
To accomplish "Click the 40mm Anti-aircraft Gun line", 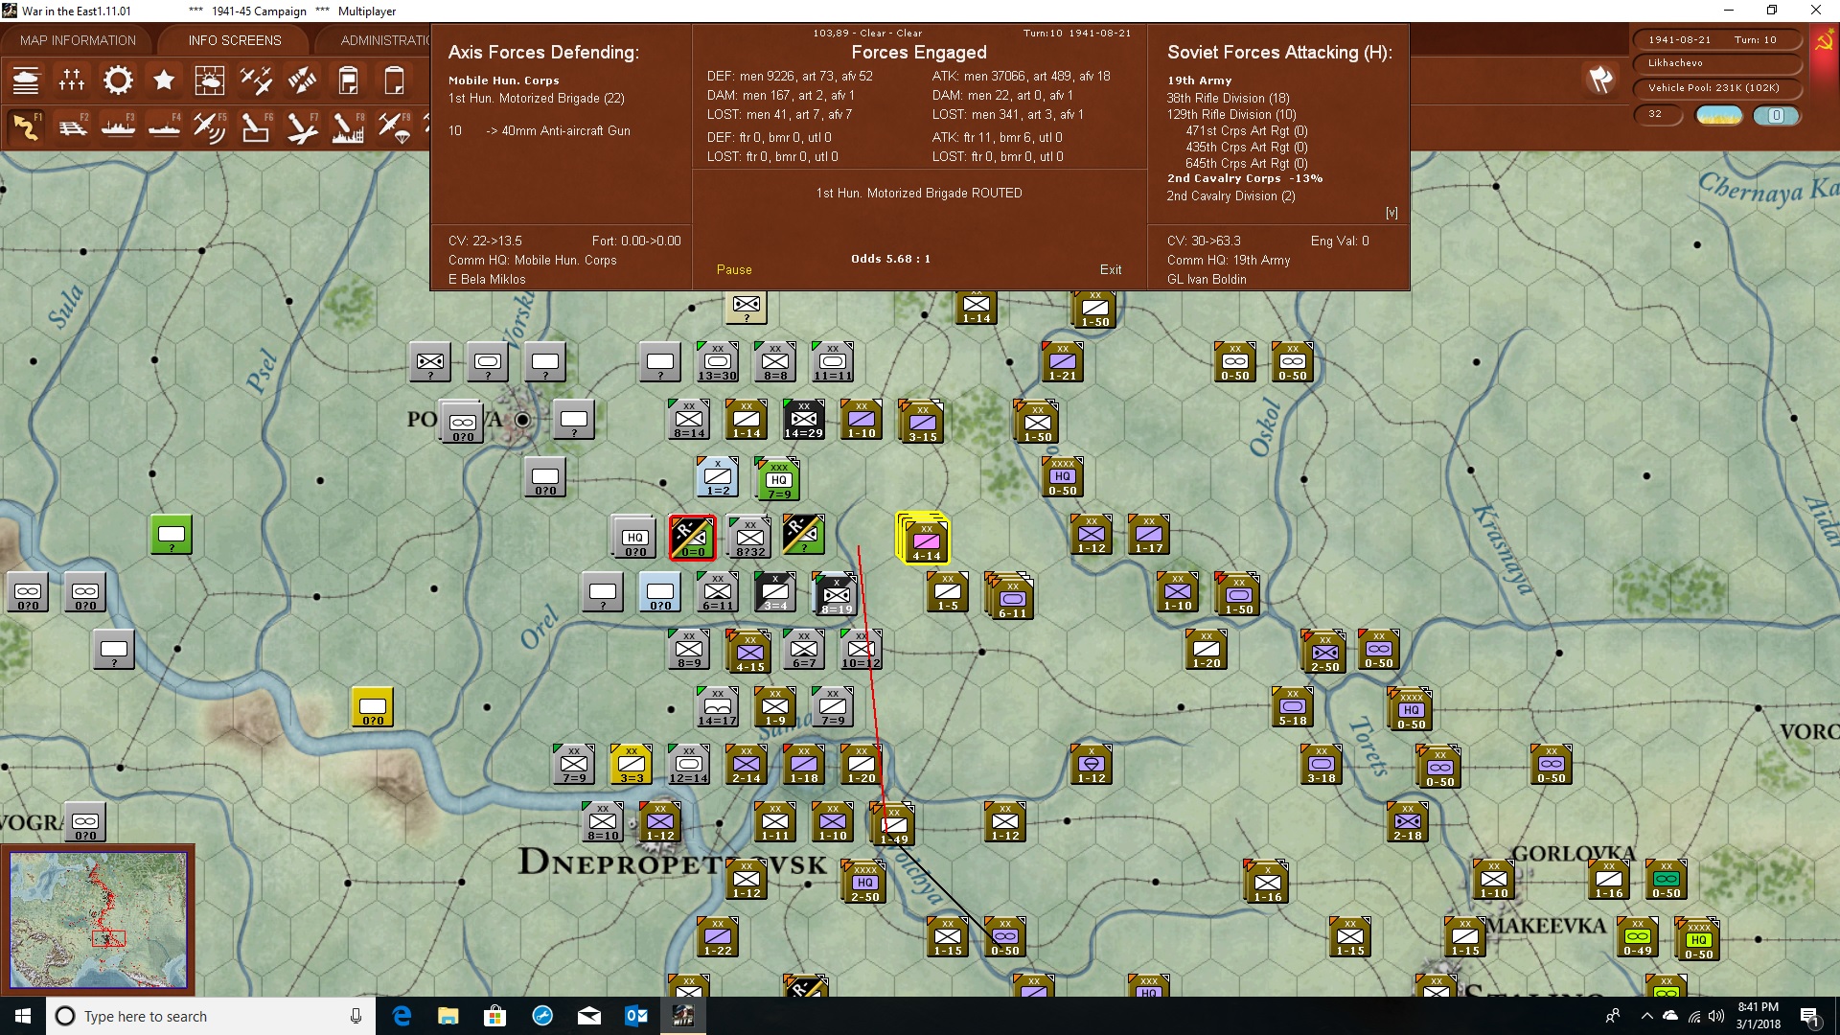I will [540, 131].
